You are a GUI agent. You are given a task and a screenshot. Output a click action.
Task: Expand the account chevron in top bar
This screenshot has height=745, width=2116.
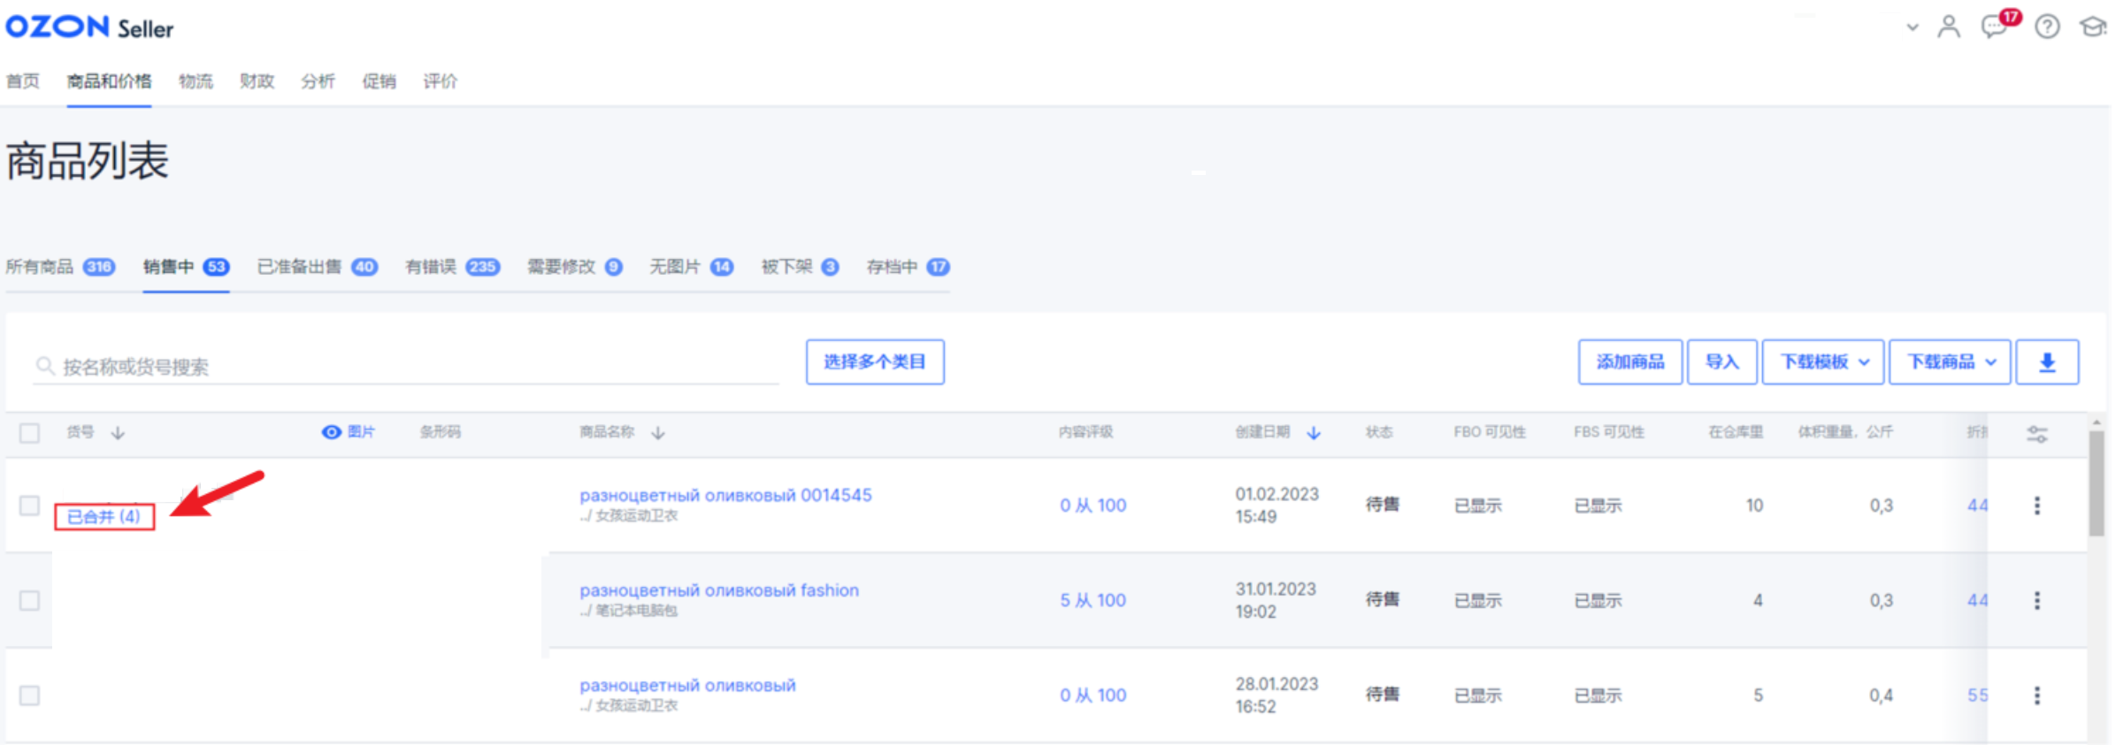(x=1913, y=27)
